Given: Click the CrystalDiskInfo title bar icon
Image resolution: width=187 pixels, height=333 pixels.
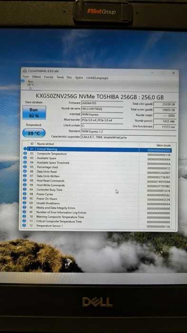Looking at the screenshot, I should click(x=25, y=71).
